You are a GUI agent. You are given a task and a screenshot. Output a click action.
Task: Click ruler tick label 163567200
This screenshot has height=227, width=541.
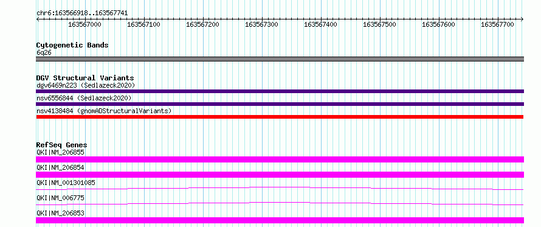point(203,24)
